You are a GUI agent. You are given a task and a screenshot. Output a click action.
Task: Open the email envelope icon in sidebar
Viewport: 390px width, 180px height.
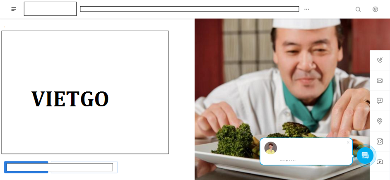380,81
